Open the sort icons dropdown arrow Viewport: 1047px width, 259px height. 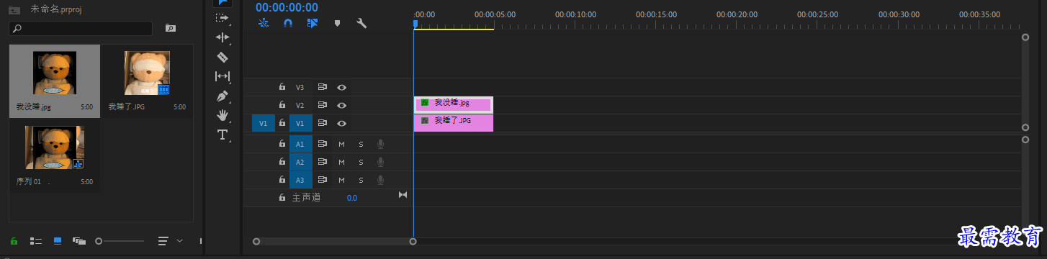click(x=180, y=240)
